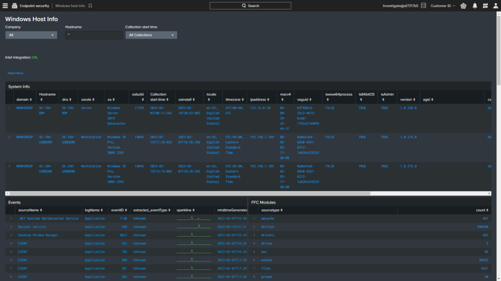501x281 pixels.
Task: Open the messages panel icon in header
Action: click(485, 6)
